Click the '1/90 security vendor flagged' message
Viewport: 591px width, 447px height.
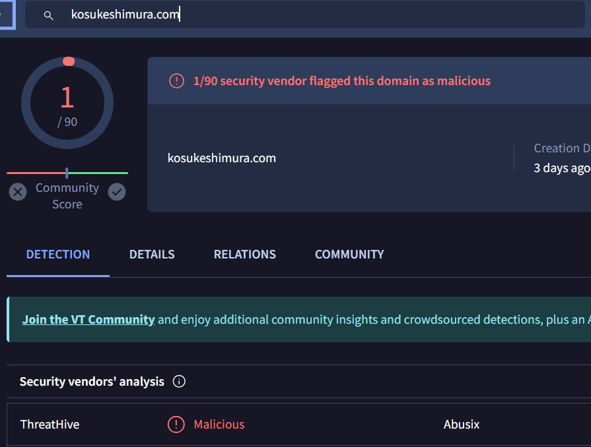pyautogui.click(x=341, y=81)
